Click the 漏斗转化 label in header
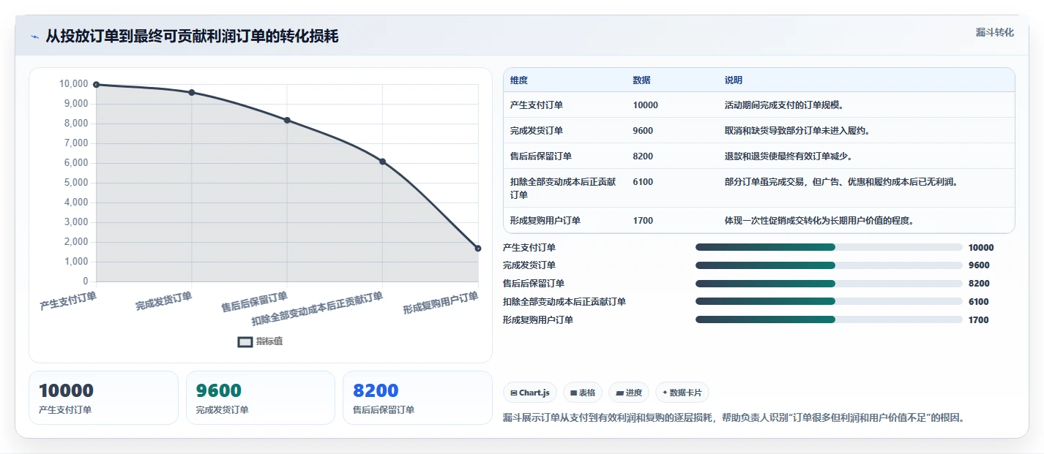This screenshot has height=454, width=1044. pos(995,32)
